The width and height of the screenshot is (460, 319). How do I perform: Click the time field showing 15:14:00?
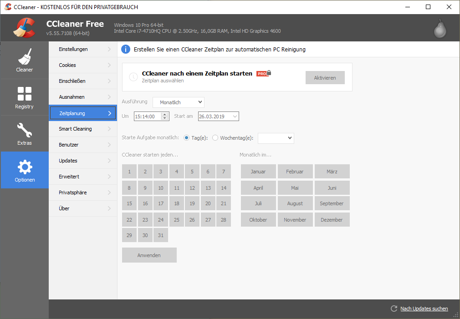pos(148,116)
